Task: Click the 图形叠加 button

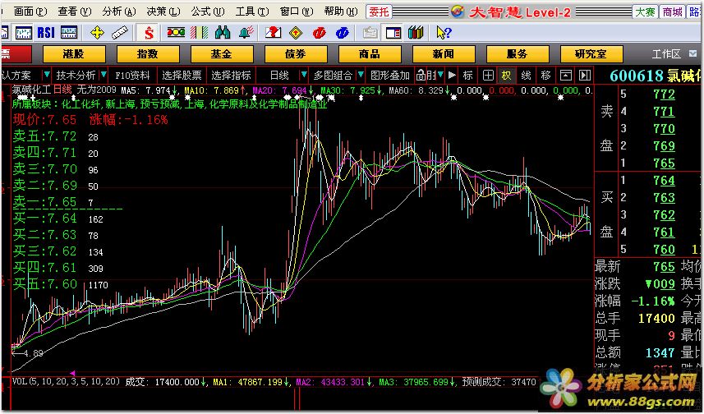Action: coord(390,76)
